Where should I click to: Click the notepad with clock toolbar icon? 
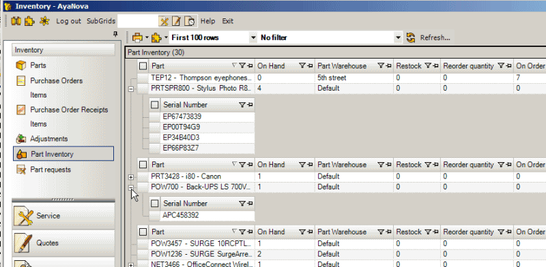(x=190, y=21)
